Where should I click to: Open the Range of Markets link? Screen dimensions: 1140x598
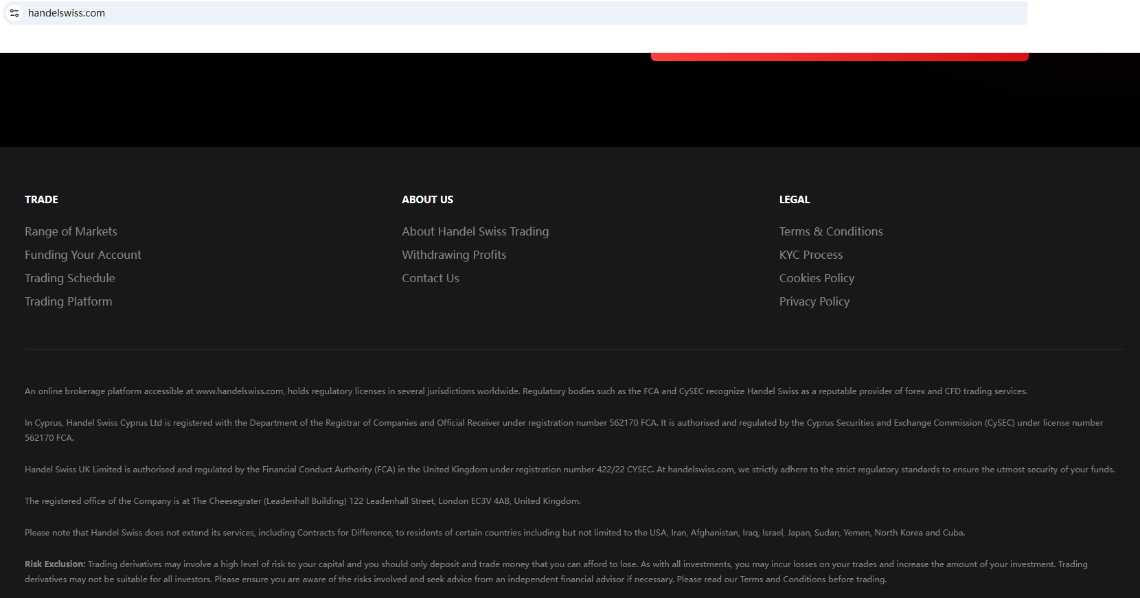pos(71,231)
